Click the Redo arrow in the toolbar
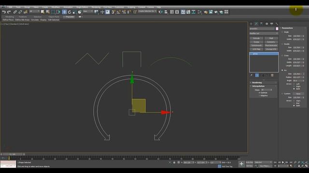 coord(9,12)
